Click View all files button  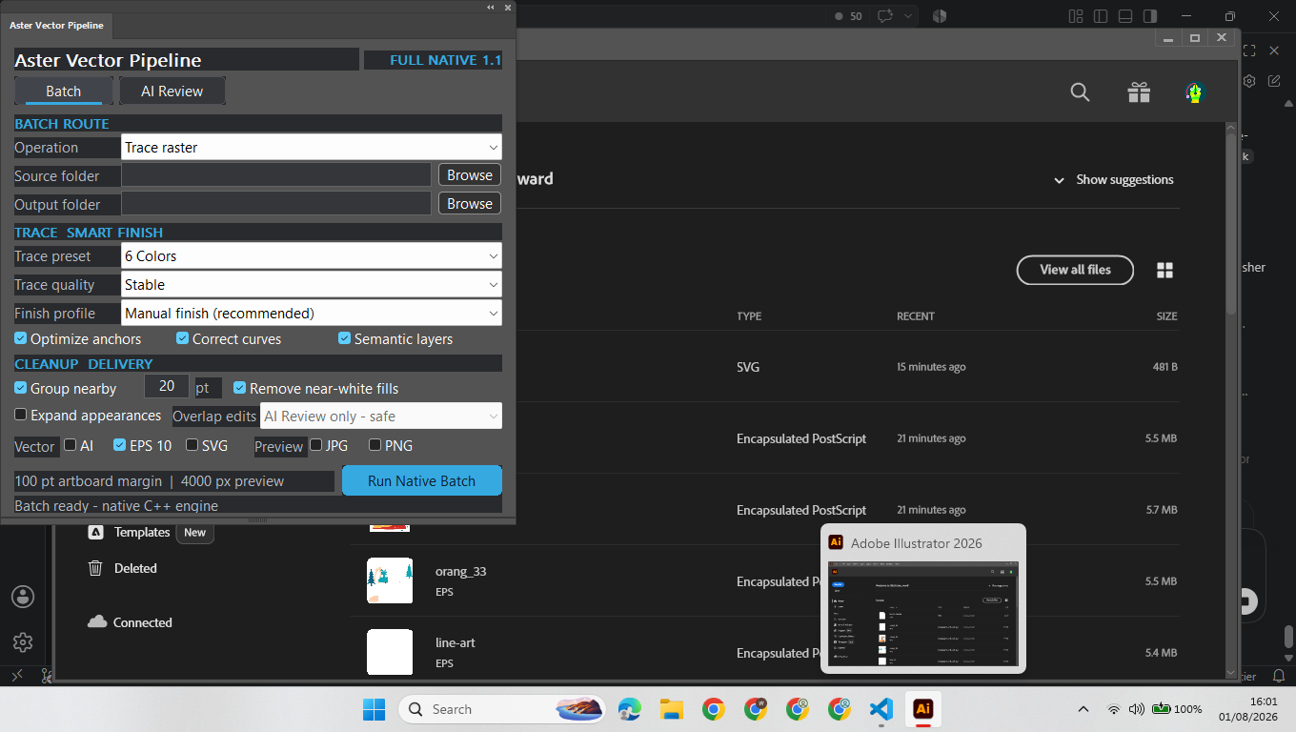click(x=1076, y=270)
